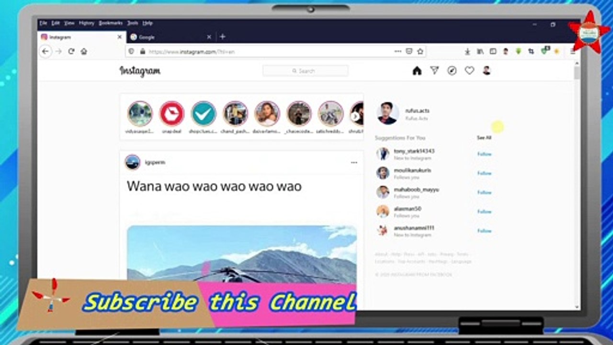
Task: Close the Google tab
Action: 209,37
